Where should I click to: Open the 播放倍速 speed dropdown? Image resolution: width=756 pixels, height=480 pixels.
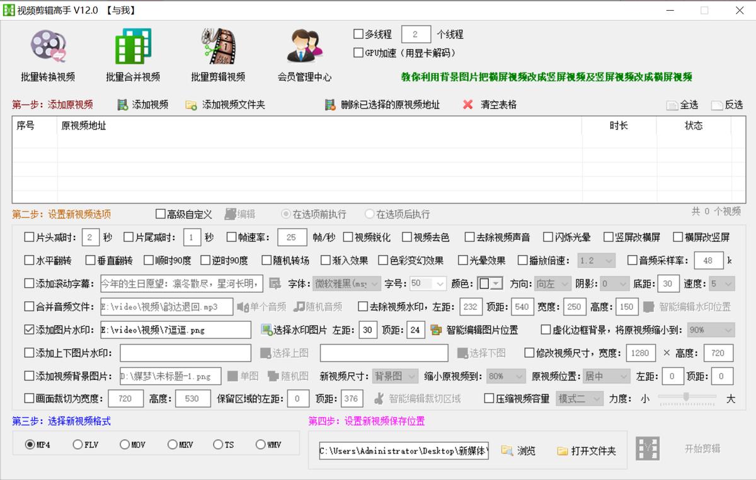click(x=595, y=260)
